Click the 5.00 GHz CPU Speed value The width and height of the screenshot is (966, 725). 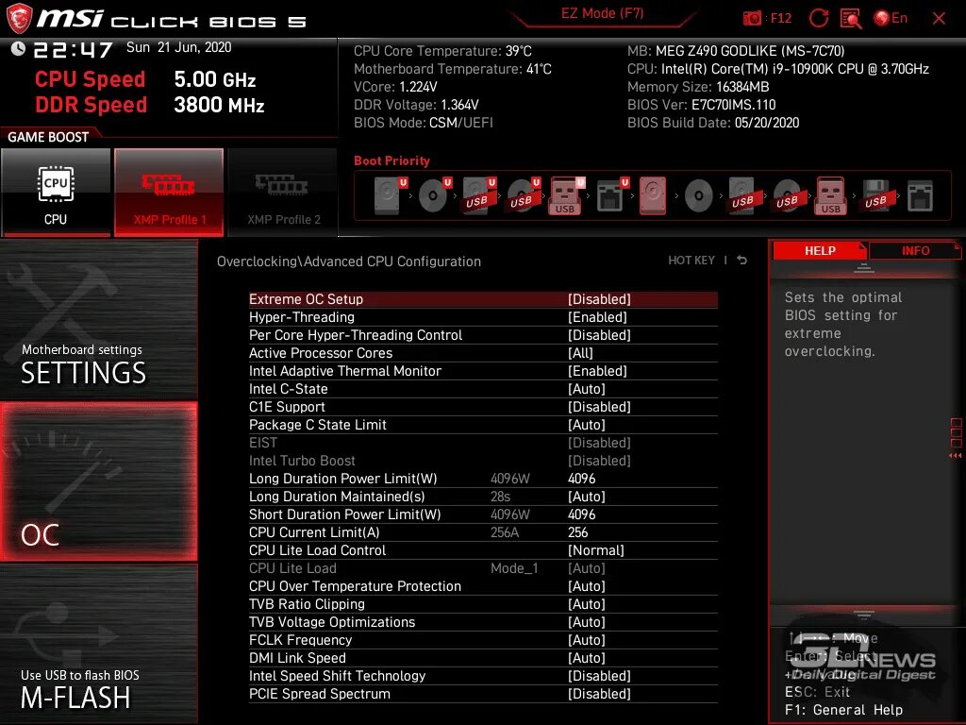[x=215, y=79]
